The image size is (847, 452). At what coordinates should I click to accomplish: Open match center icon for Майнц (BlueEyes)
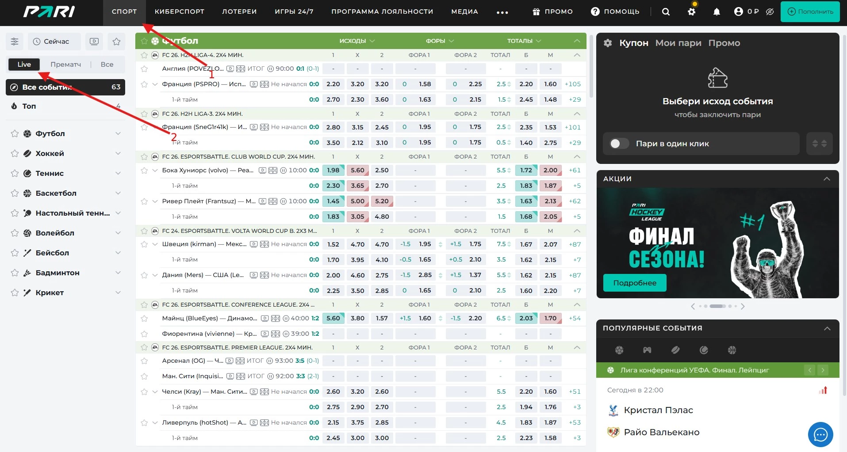(276, 319)
